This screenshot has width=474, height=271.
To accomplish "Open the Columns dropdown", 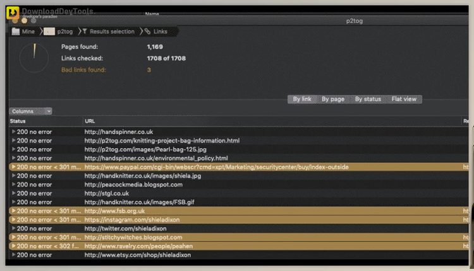I will click(30, 111).
